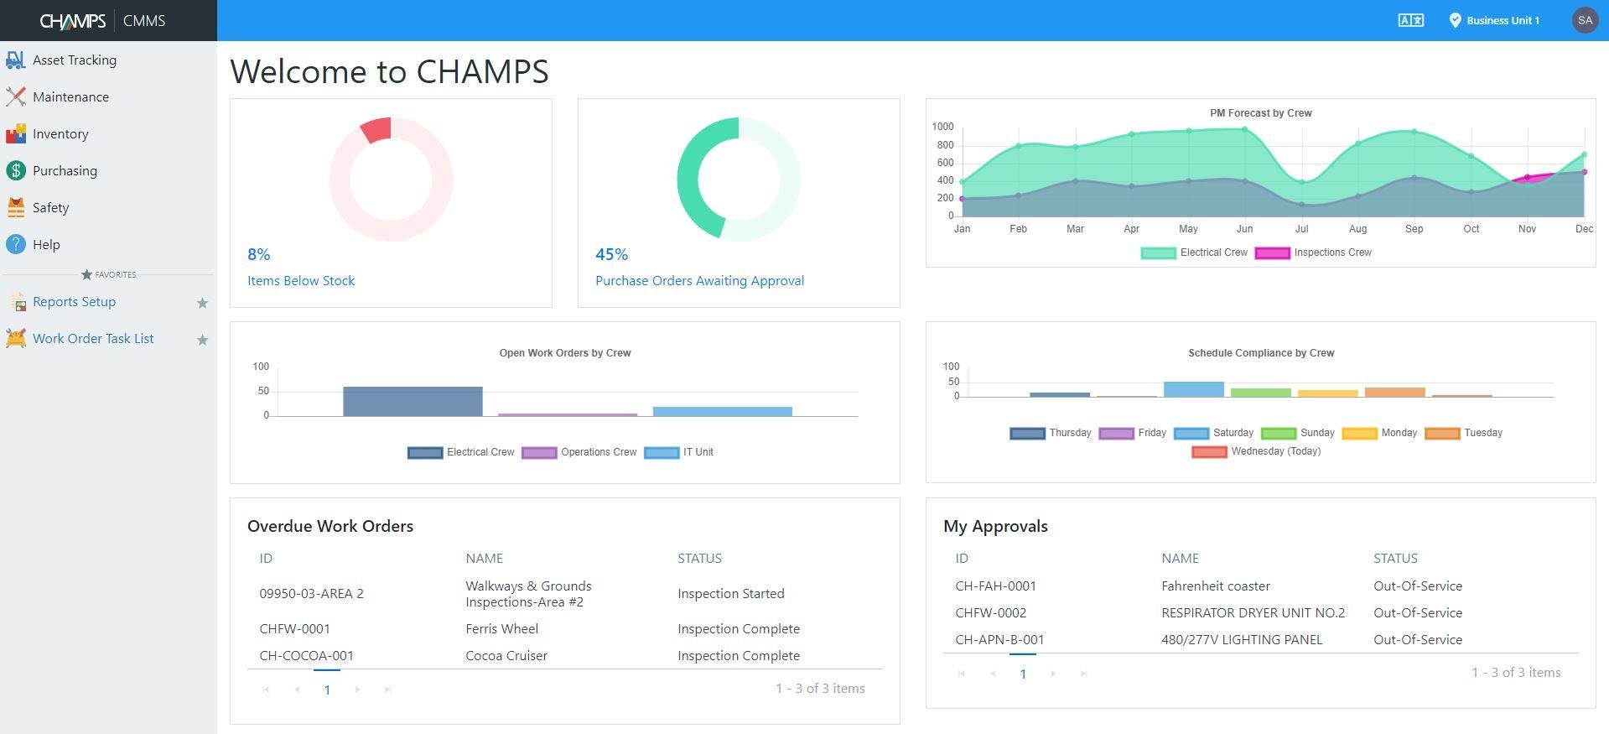Open Work Order Task List favorite link
Image resolution: width=1609 pixels, height=734 pixels.
tap(93, 339)
